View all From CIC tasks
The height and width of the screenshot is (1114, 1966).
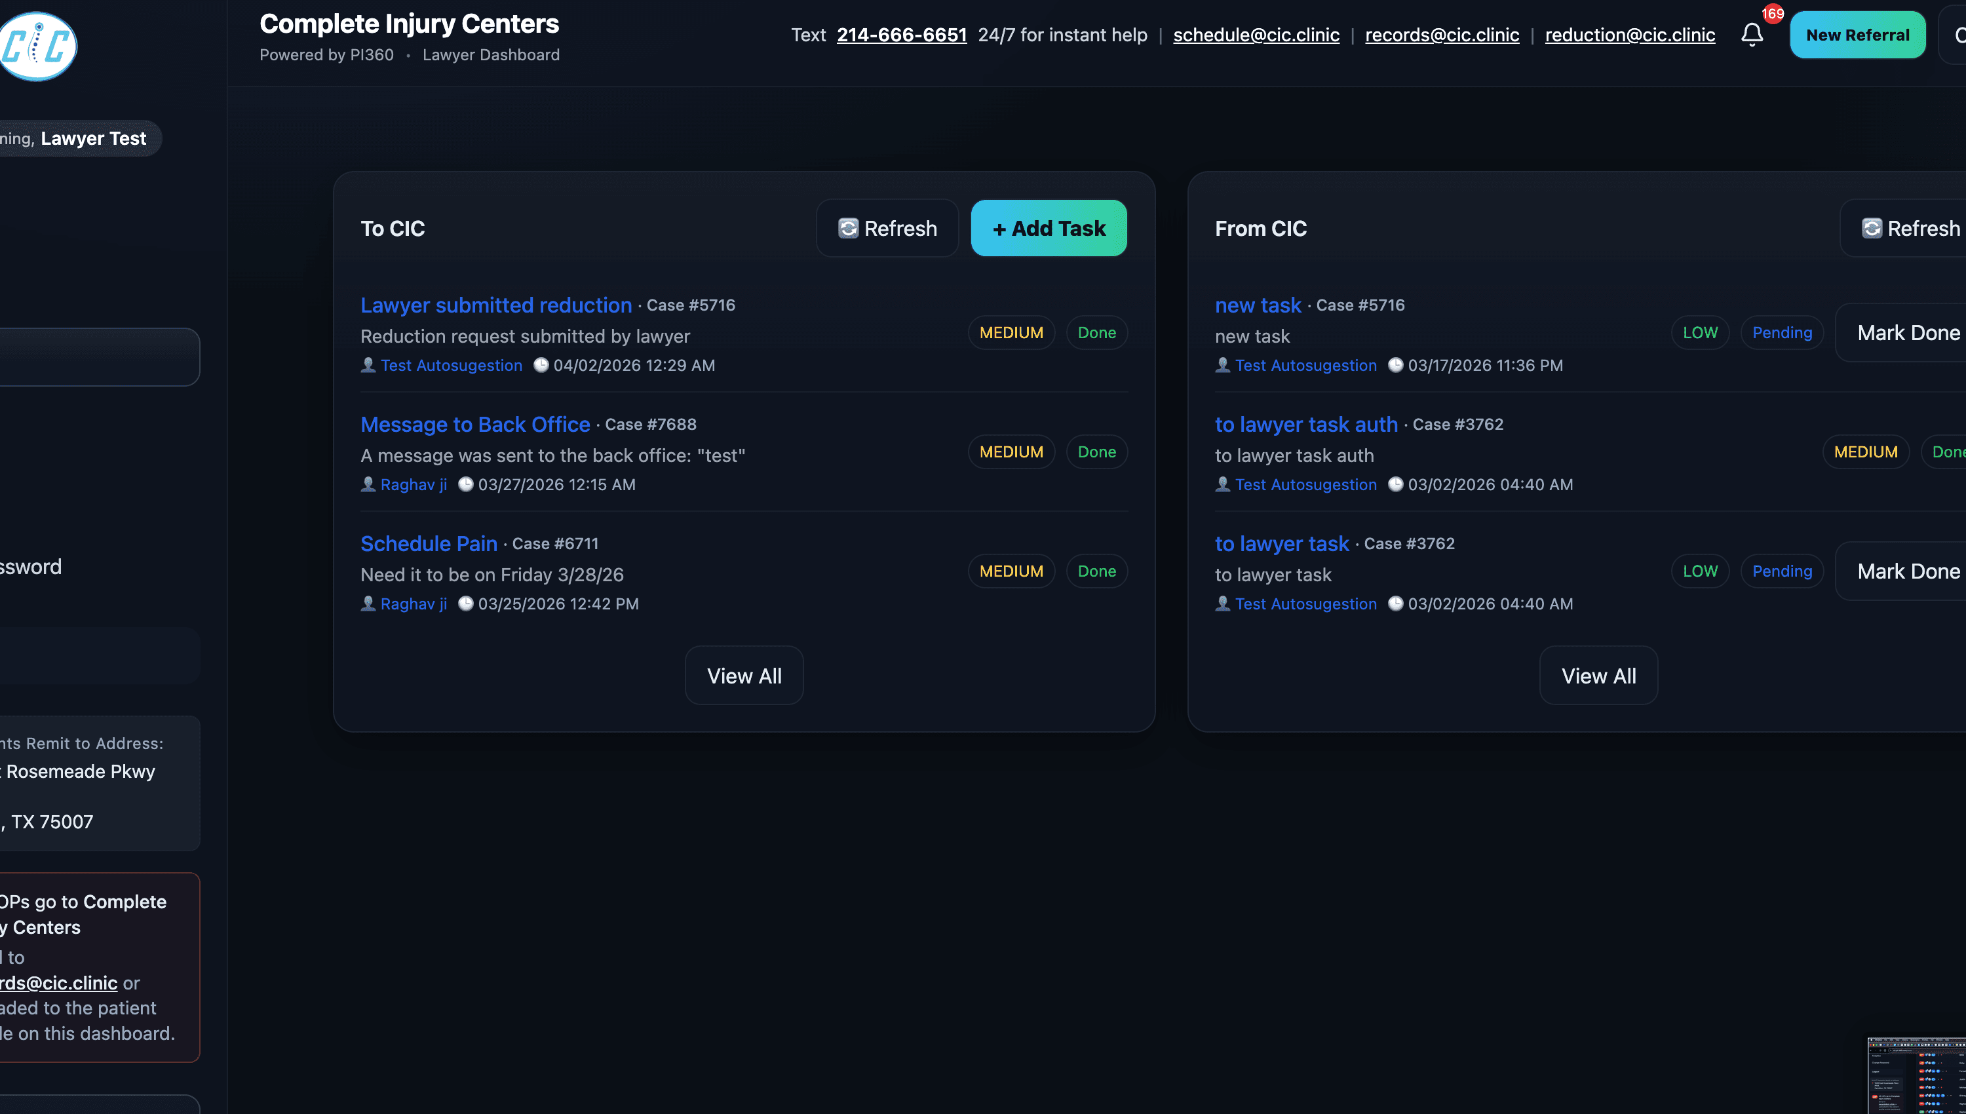[x=1598, y=676]
